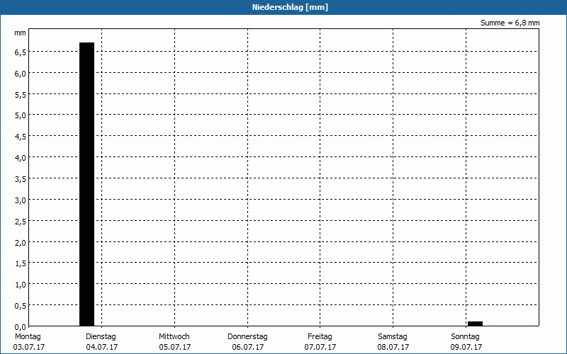
Task: Click the Sonntag day label
Action: click(466, 337)
